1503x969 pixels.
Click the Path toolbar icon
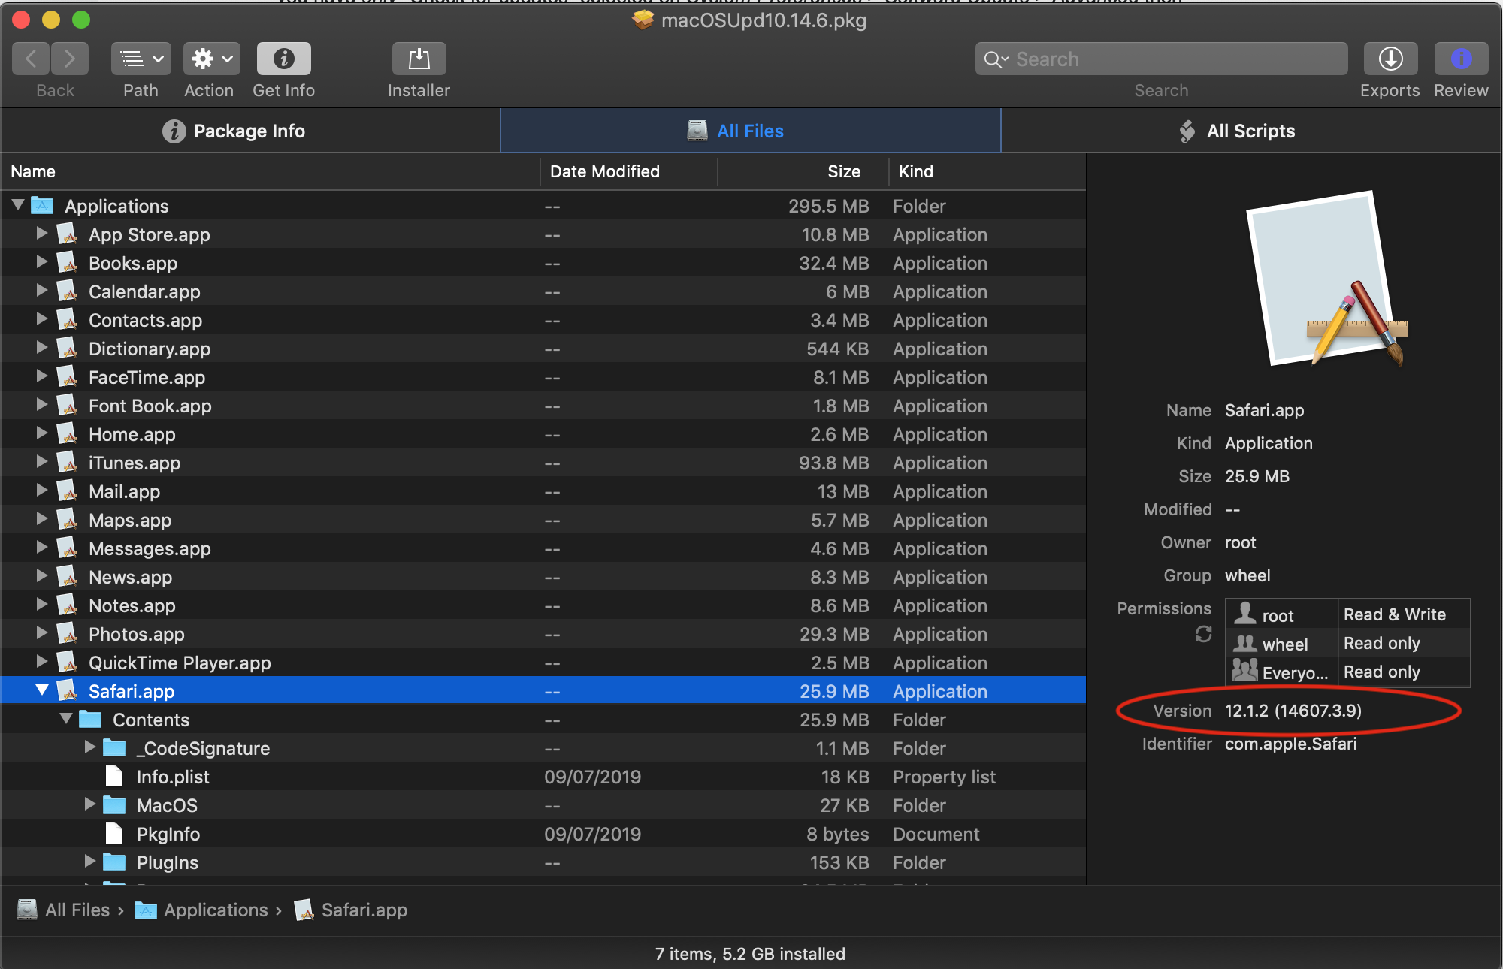[x=141, y=58]
